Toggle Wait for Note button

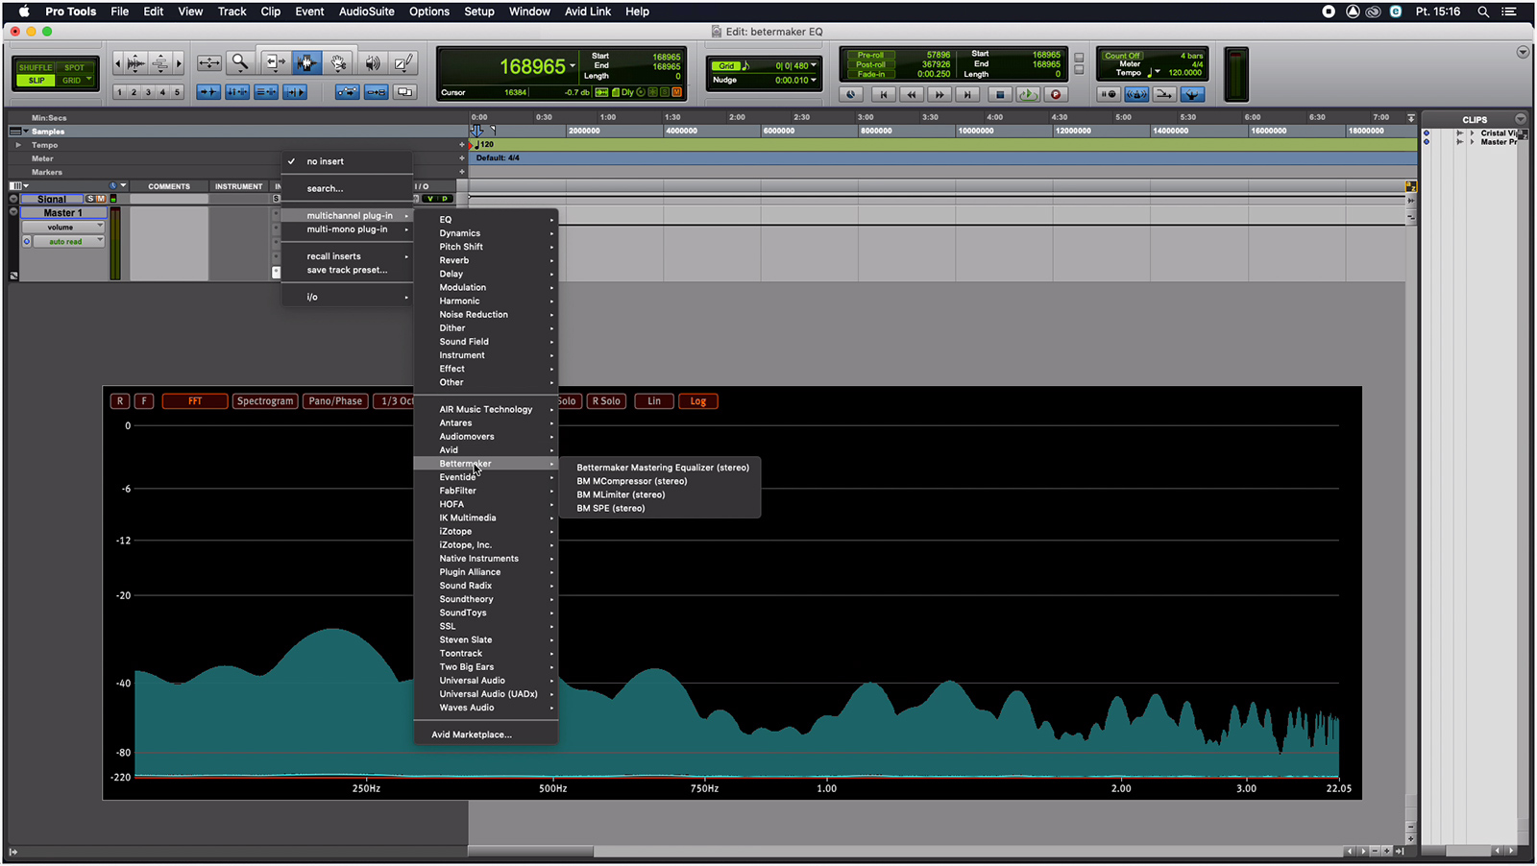tap(1109, 94)
